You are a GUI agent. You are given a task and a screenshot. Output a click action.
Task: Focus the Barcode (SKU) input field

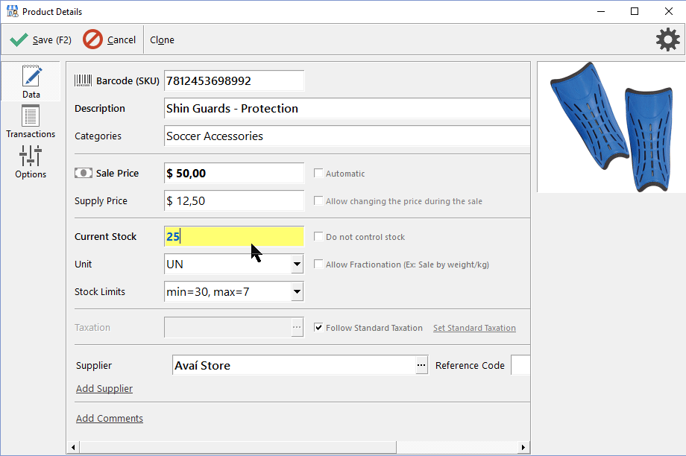click(x=234, y=80)
